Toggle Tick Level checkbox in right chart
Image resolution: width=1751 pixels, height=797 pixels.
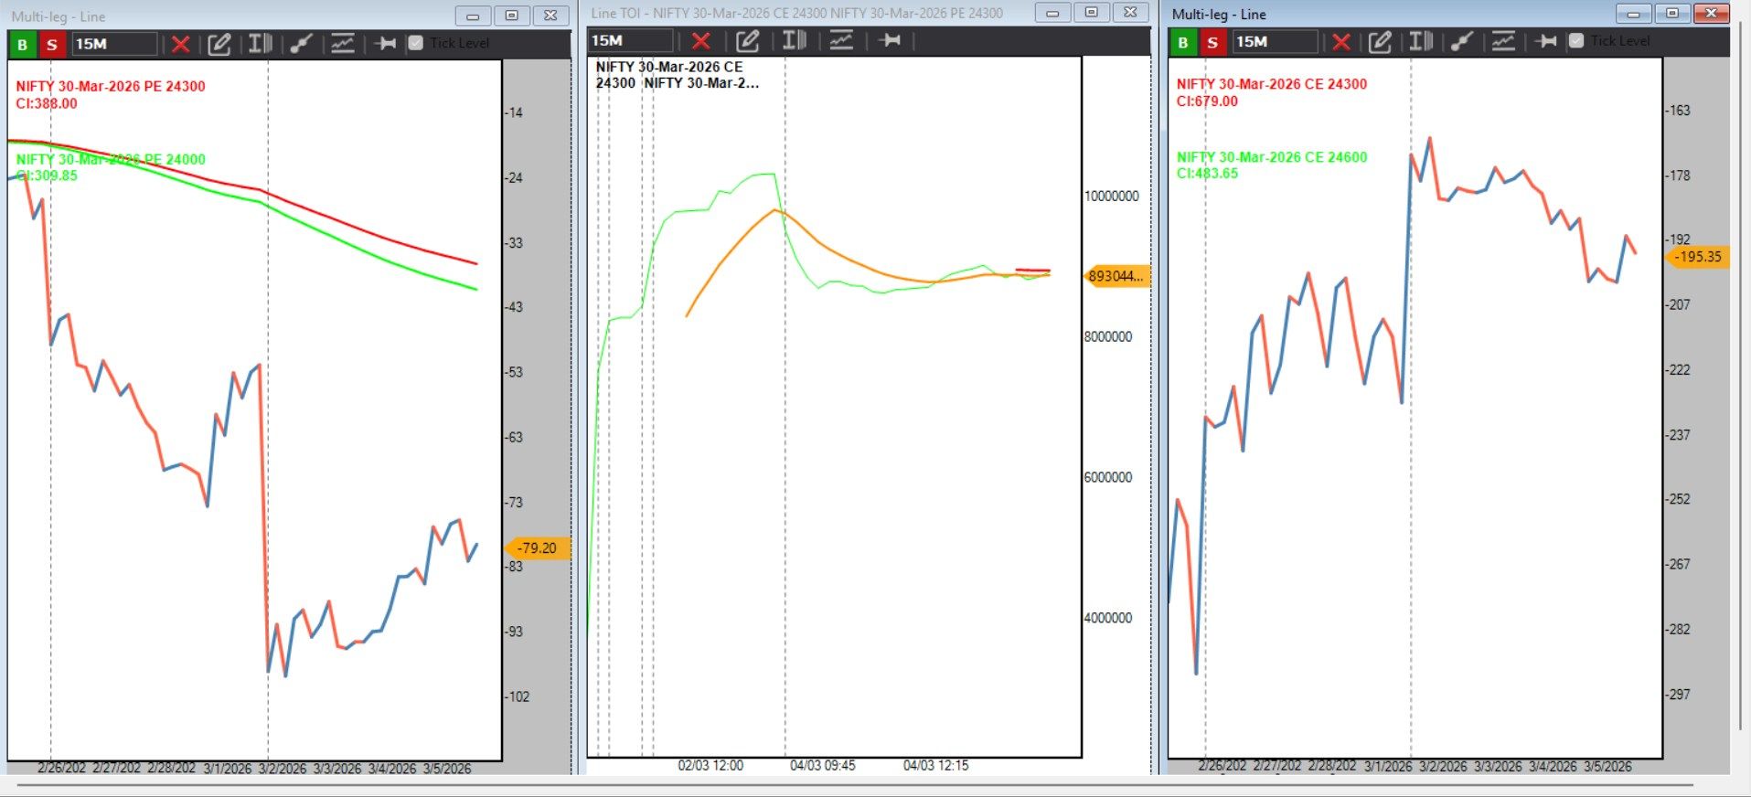pos(1576,41)
